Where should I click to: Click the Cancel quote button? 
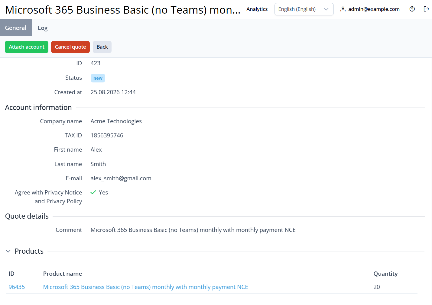click(x=70, y=47)
